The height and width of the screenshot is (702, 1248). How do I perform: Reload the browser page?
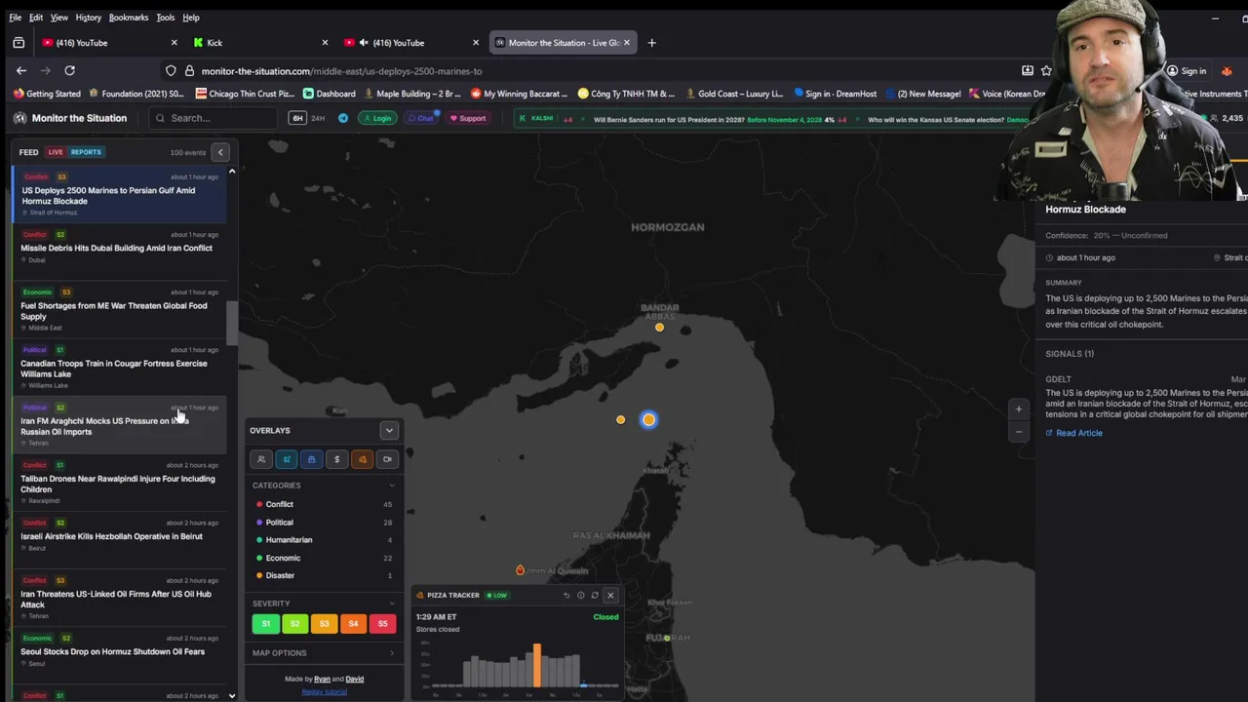(x=69, y=70)
